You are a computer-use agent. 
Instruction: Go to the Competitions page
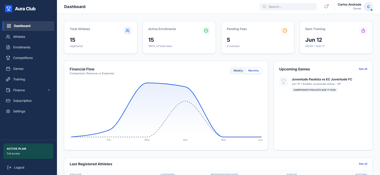[28, 58]
